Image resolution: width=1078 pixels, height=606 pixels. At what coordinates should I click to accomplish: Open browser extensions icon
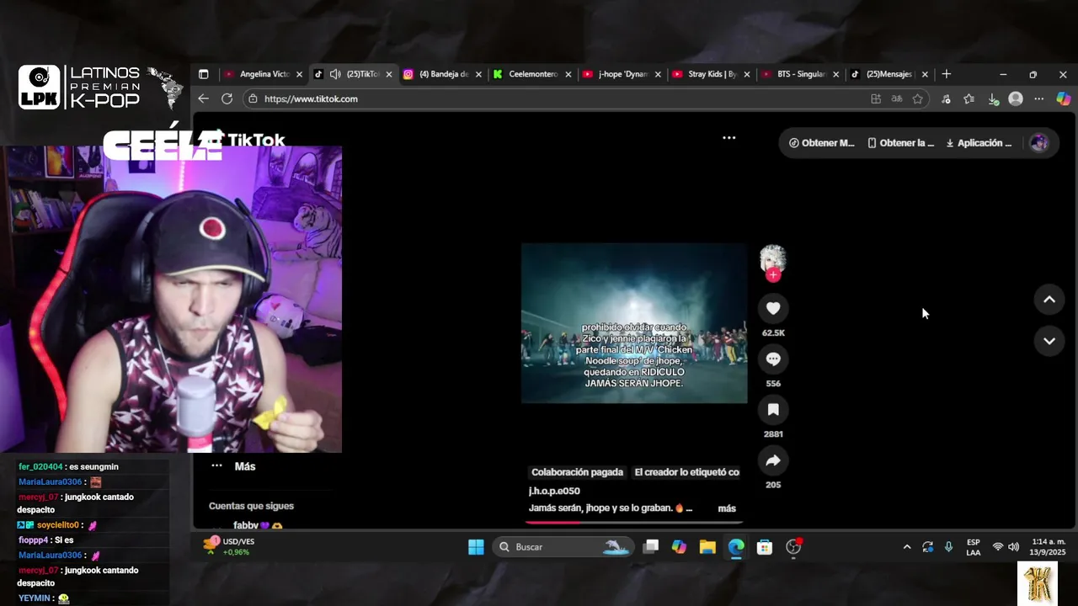(946, 98)
